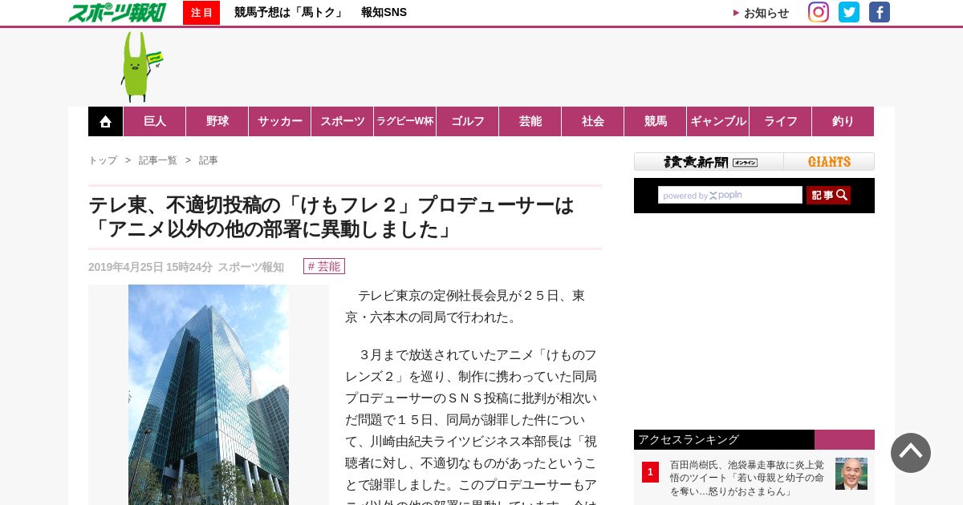Screen dimensions: 963x505
Task: Click the 記事 search button
Action: [x=828, y=195]
